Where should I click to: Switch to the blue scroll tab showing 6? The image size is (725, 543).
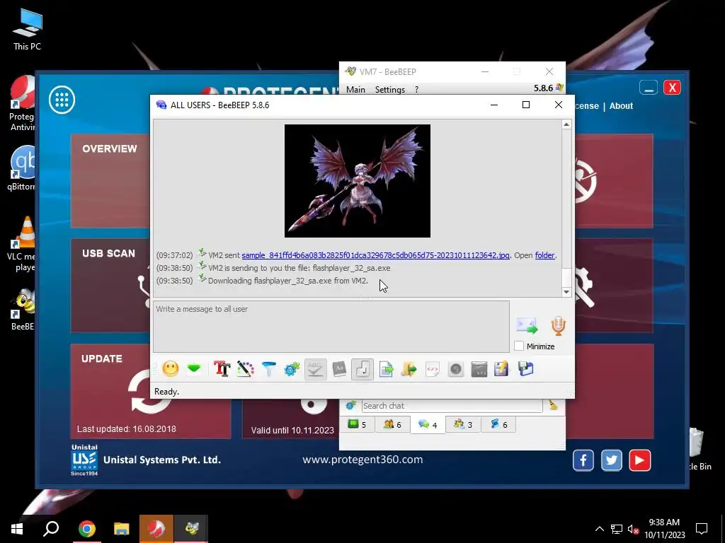(498, 424)
